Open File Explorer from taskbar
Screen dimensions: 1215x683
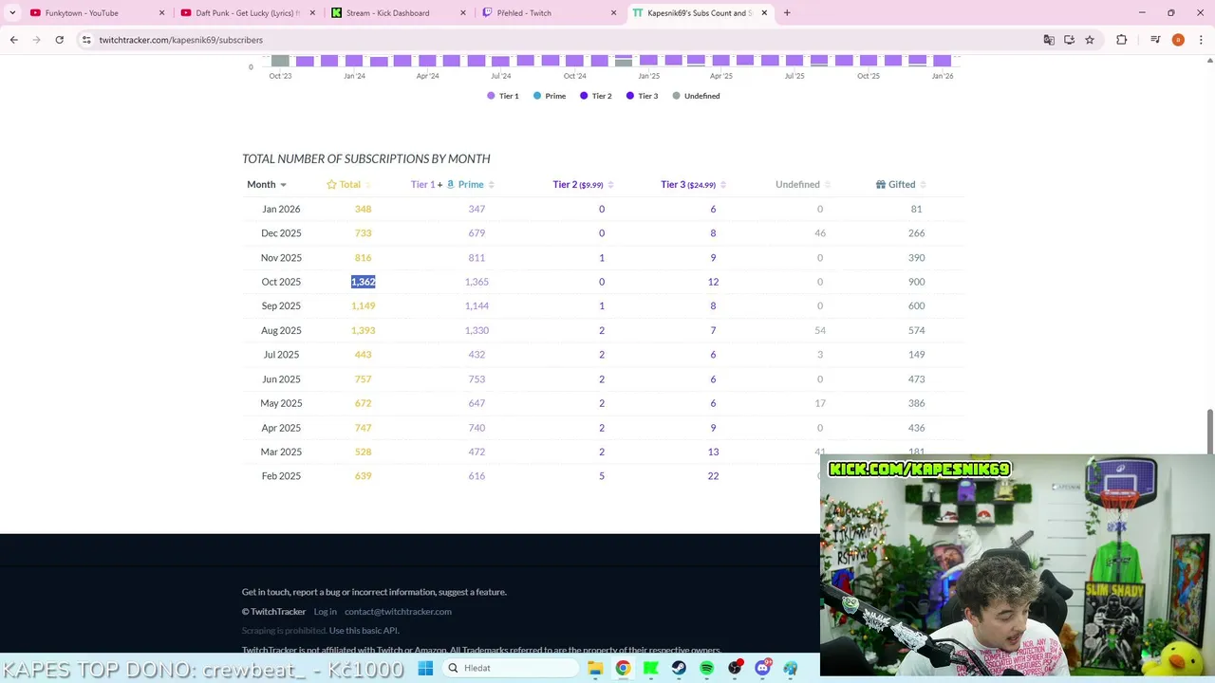595,668
